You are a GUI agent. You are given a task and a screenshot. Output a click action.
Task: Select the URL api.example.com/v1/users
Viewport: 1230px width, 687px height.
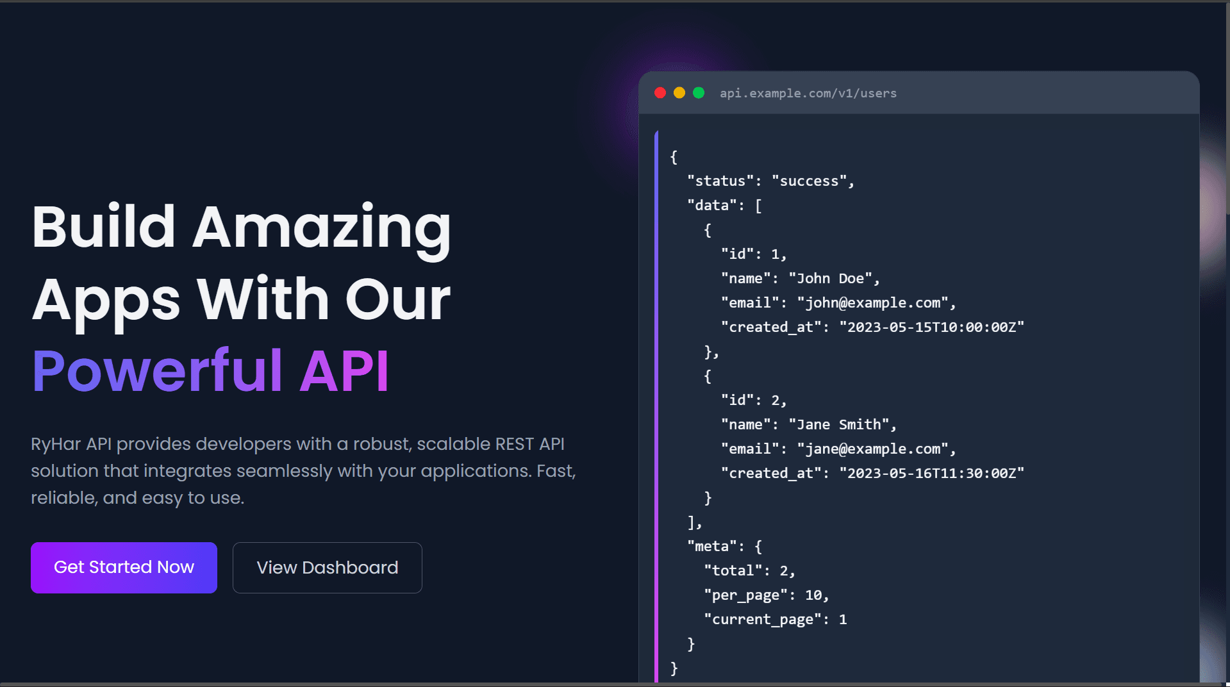tap(809, 93)
